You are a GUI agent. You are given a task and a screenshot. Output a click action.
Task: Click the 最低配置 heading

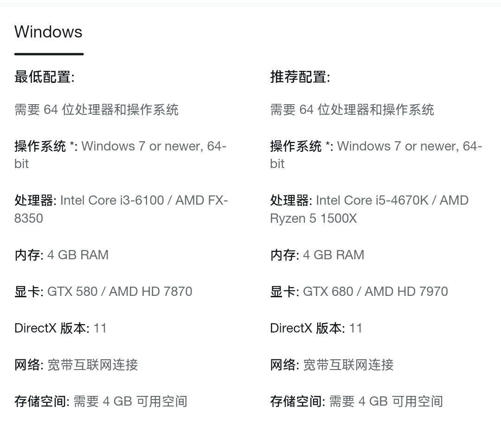(x=45, y=77)
